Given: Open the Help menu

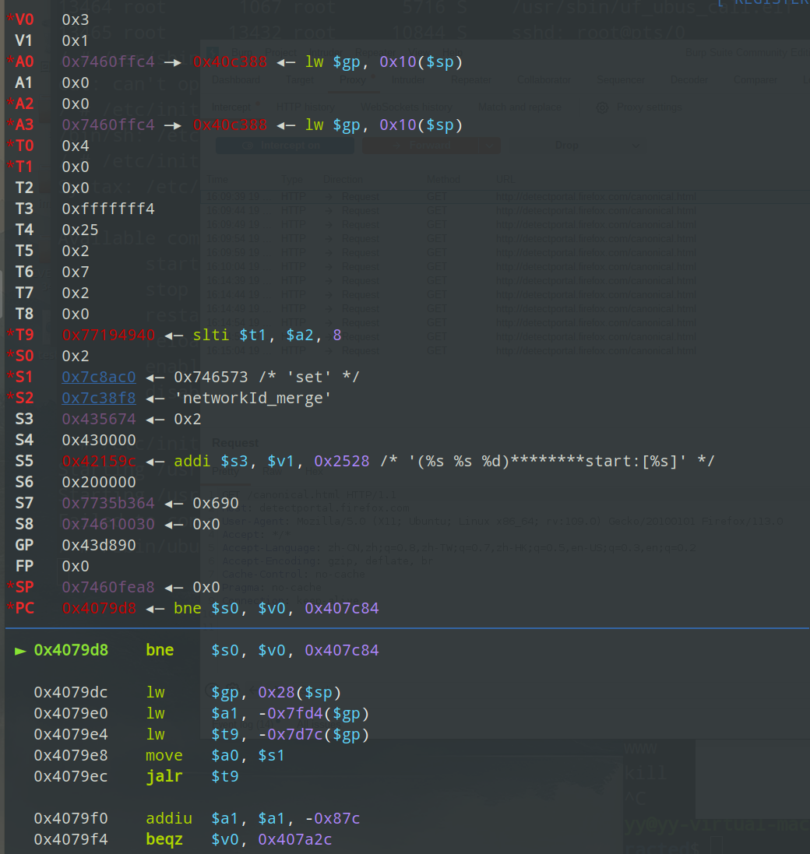Looking at the screenshot, I should 451,52.
